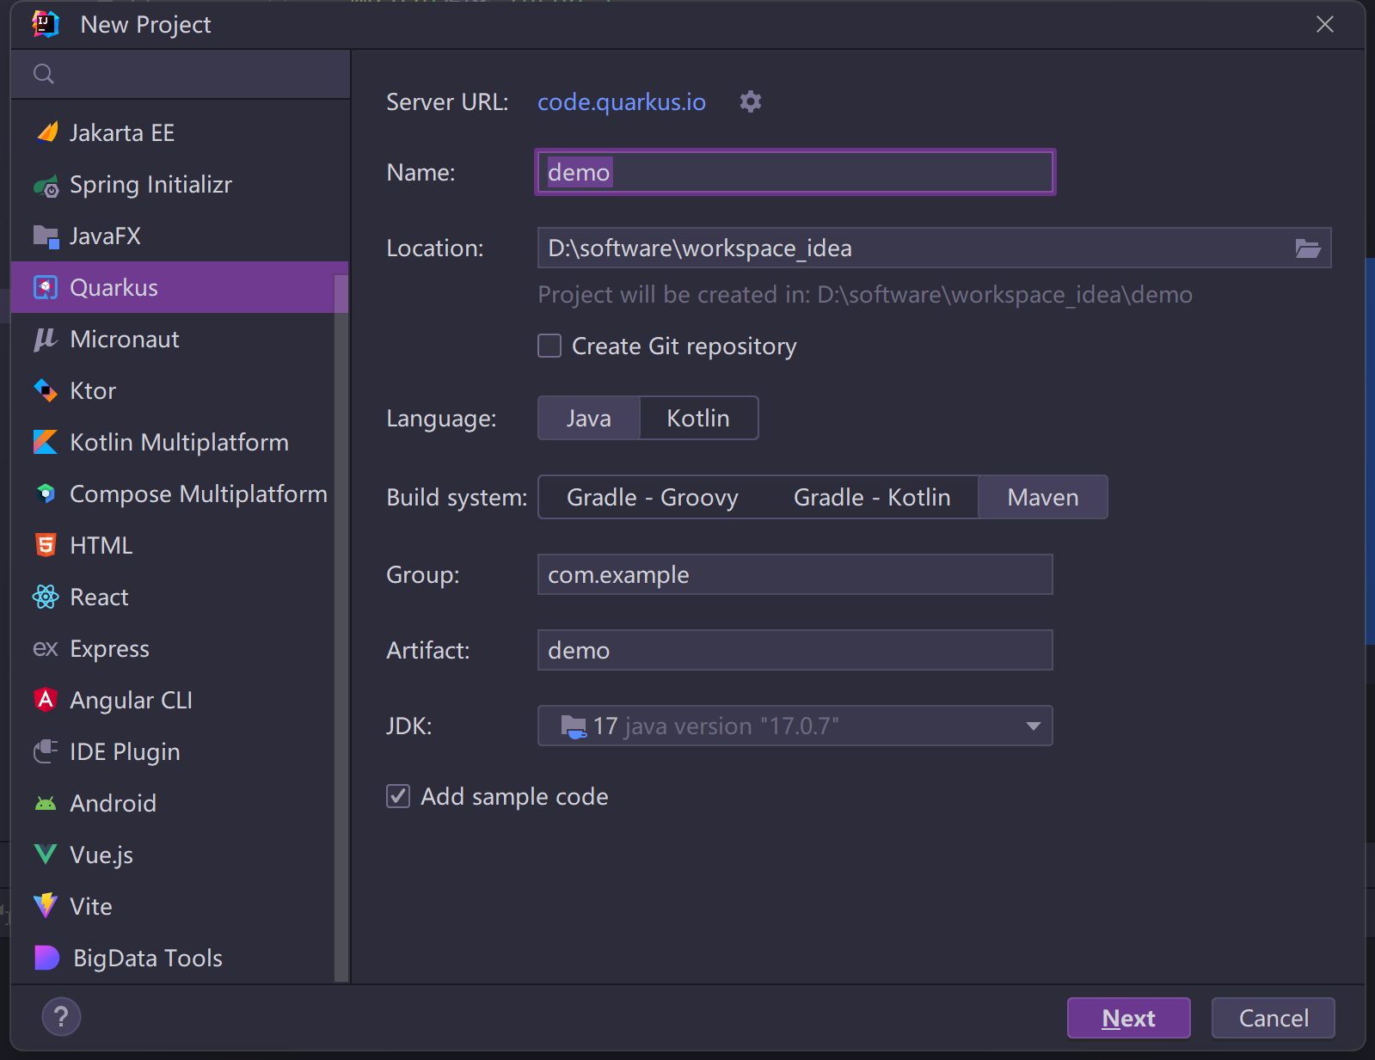Image resolution: width=1375 pixels, height=1060 pixels.
Task: Click the Vite lightning icon
Action: 46,905
